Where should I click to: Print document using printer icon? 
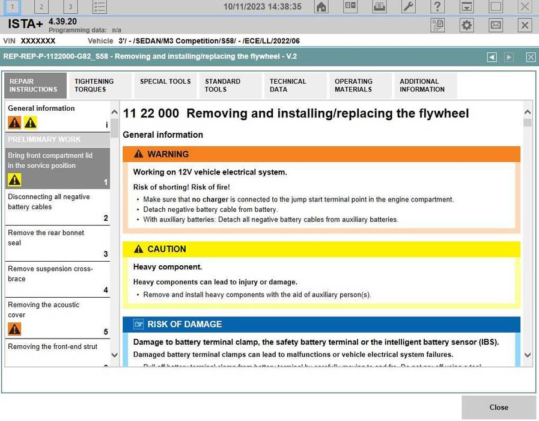pos(380,7)
